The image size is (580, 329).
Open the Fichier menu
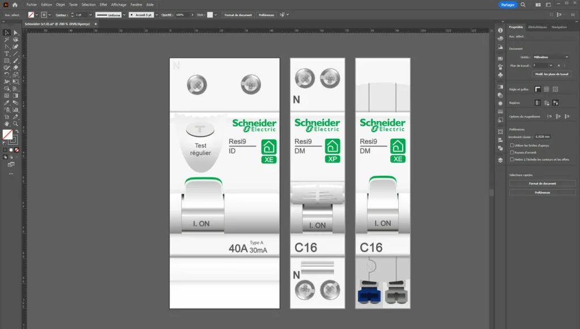(x=32, y=5)
